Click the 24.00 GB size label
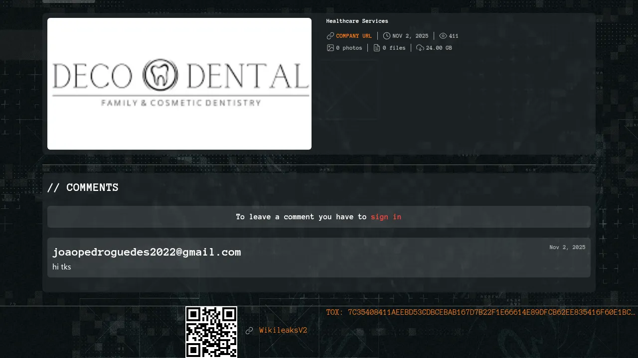The height and width of the screenshot is (358, 638). tap(439, 48)
